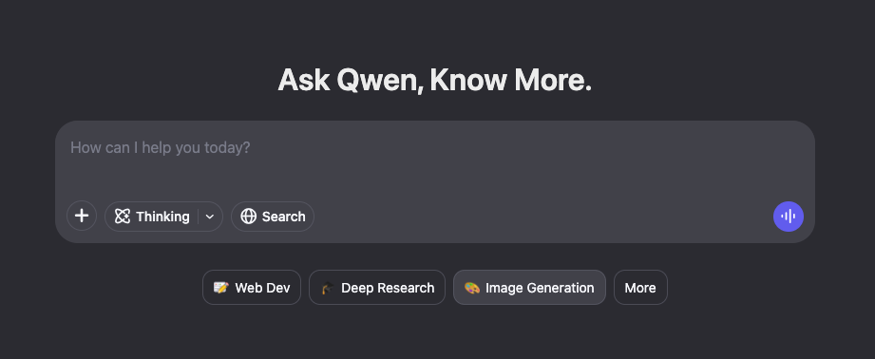This screenshot has height=359, width=875.
Task: Choose the Image Generation chip
Action: pyautogui.click(x=529, y=288)
